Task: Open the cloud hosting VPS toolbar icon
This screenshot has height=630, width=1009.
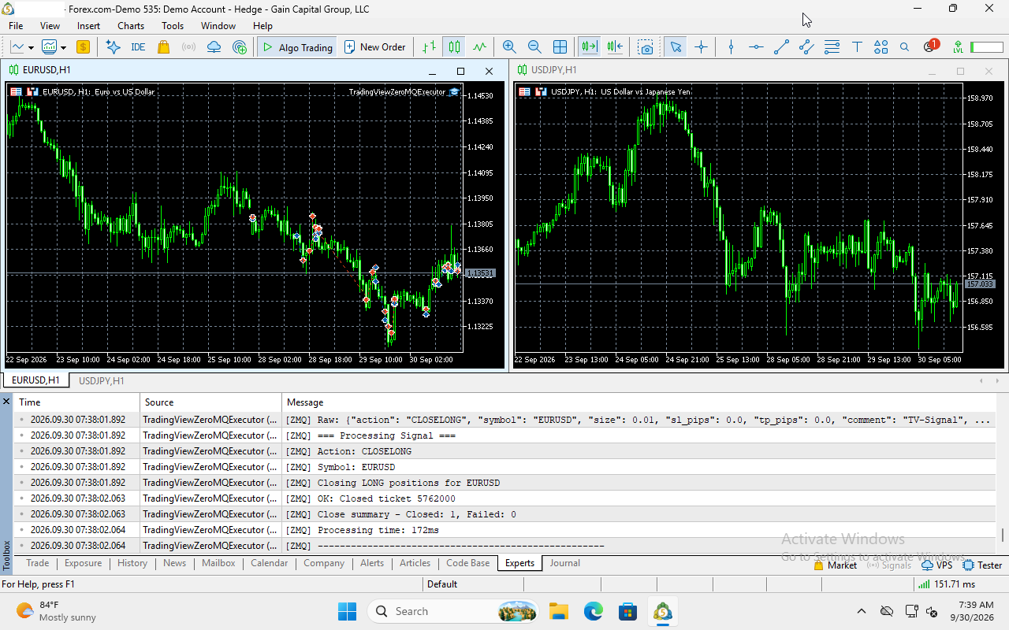Action: click(214, 47)
